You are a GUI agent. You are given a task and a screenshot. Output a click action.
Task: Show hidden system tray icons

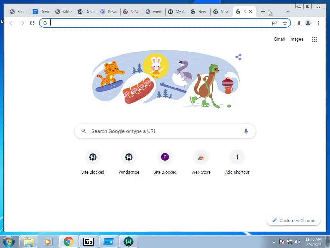(274, 242)
